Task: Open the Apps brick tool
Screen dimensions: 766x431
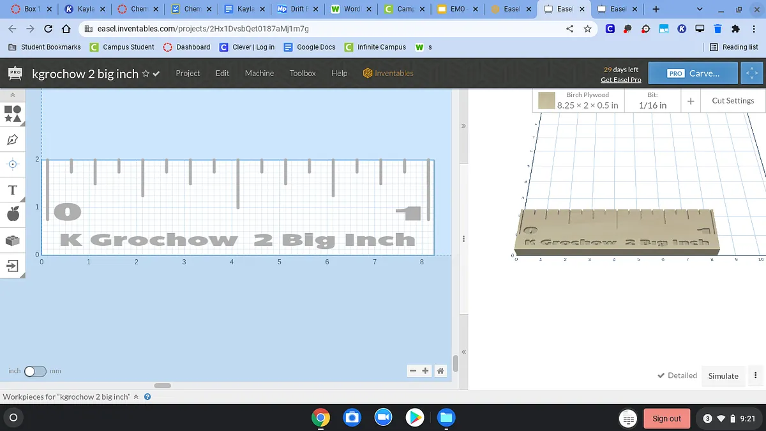Action: click(13, 240)
